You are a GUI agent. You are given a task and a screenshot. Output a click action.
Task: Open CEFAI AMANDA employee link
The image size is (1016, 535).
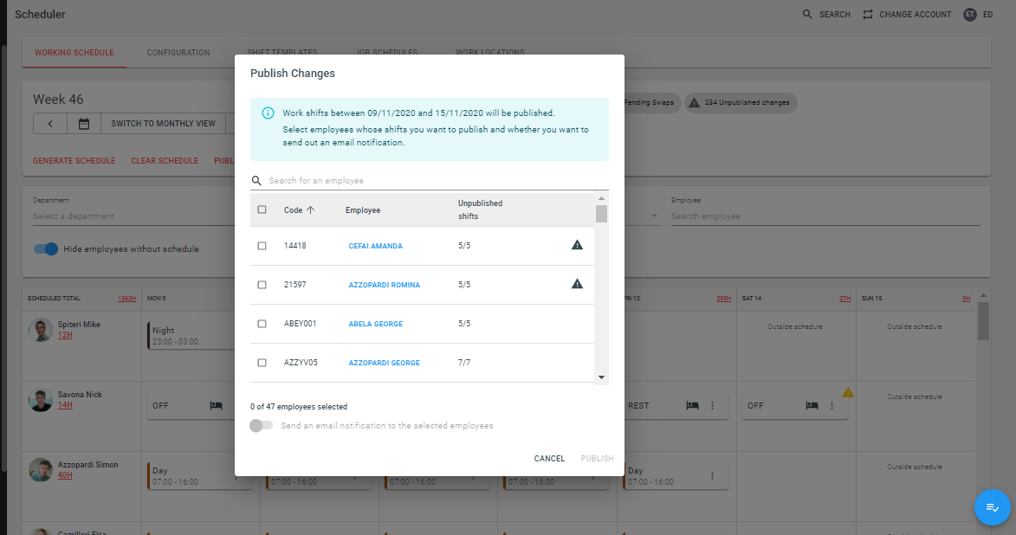376,246
